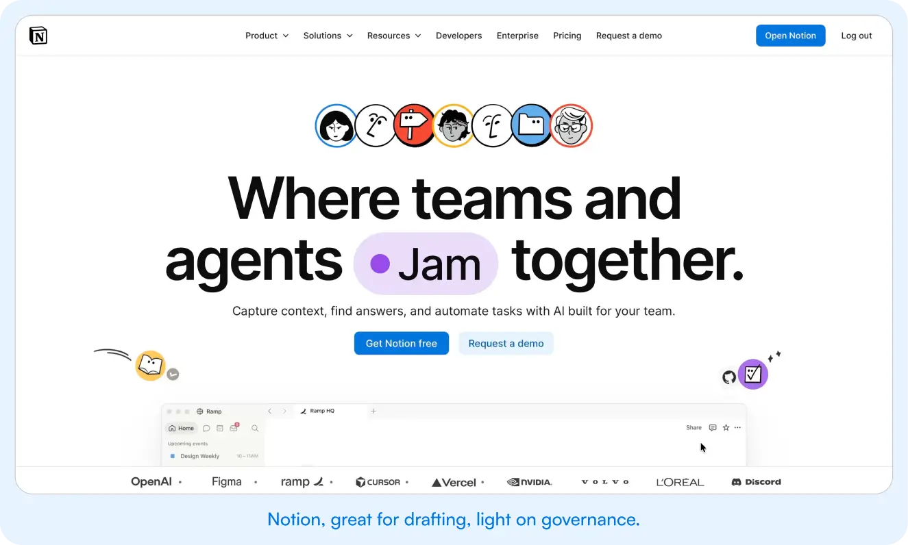This screenshot has height=545, width=908.
Task: Click the Notion logo in header
Action: (38, 36)
